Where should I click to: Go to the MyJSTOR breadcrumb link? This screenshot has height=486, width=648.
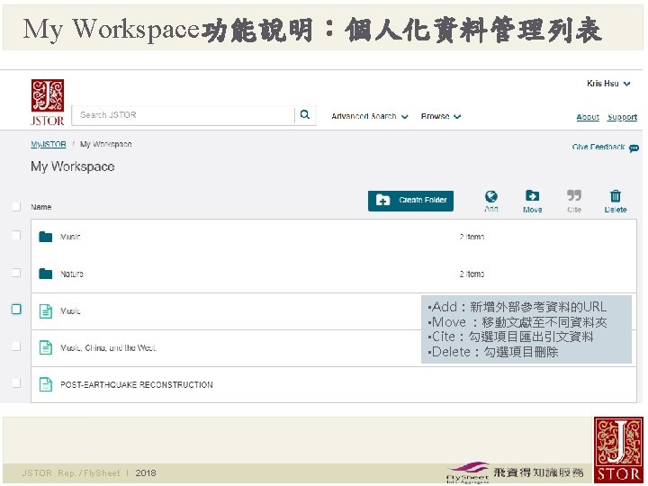point(49,144)
